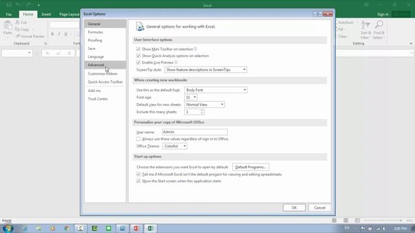The height and width of the screenshot is (233, 415).
Task: Select the General options category
Action: 105,24
